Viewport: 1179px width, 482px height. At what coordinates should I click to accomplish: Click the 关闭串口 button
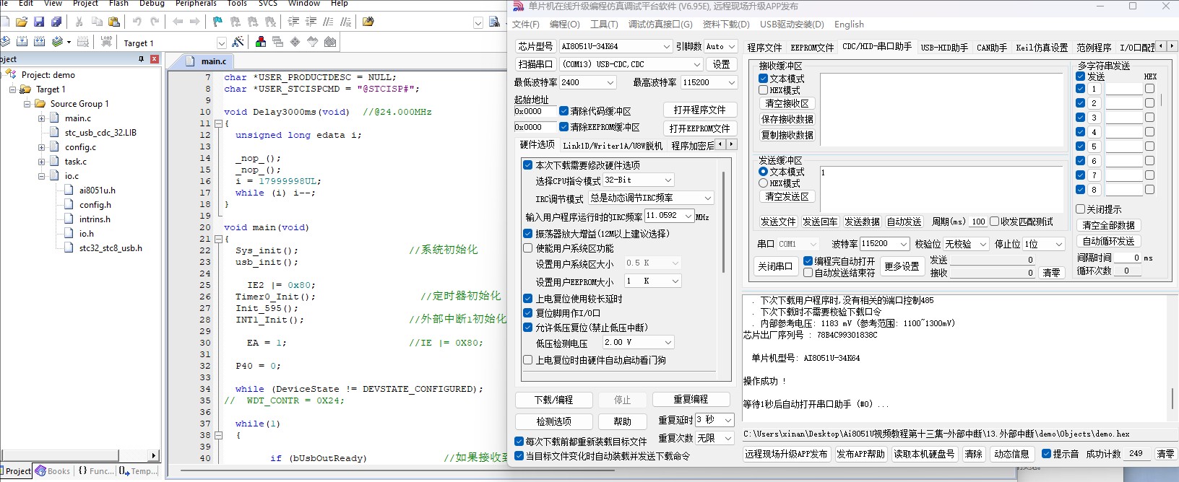click(775, 266)
